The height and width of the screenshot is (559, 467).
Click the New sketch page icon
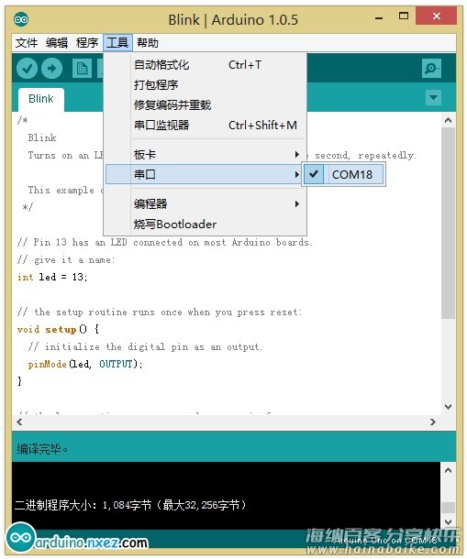click(x=83, y=68)
